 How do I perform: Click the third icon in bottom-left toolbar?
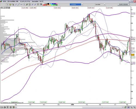click(x=8, y=107)
